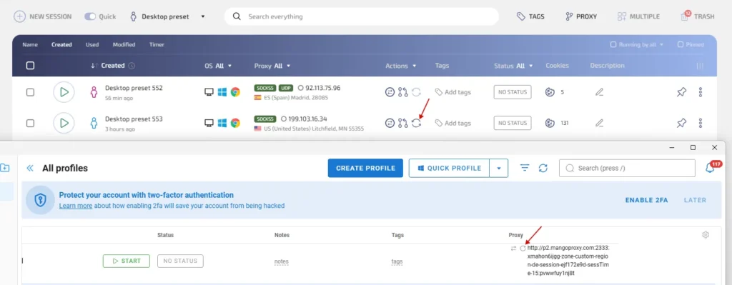Screen dimensions: 732x285
Task: Collapse the sidebar in All profiles window
Action: (x=30, y=169)
